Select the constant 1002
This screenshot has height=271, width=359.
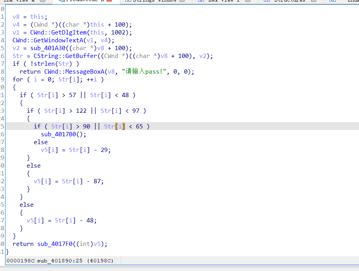tap(118, 32)
